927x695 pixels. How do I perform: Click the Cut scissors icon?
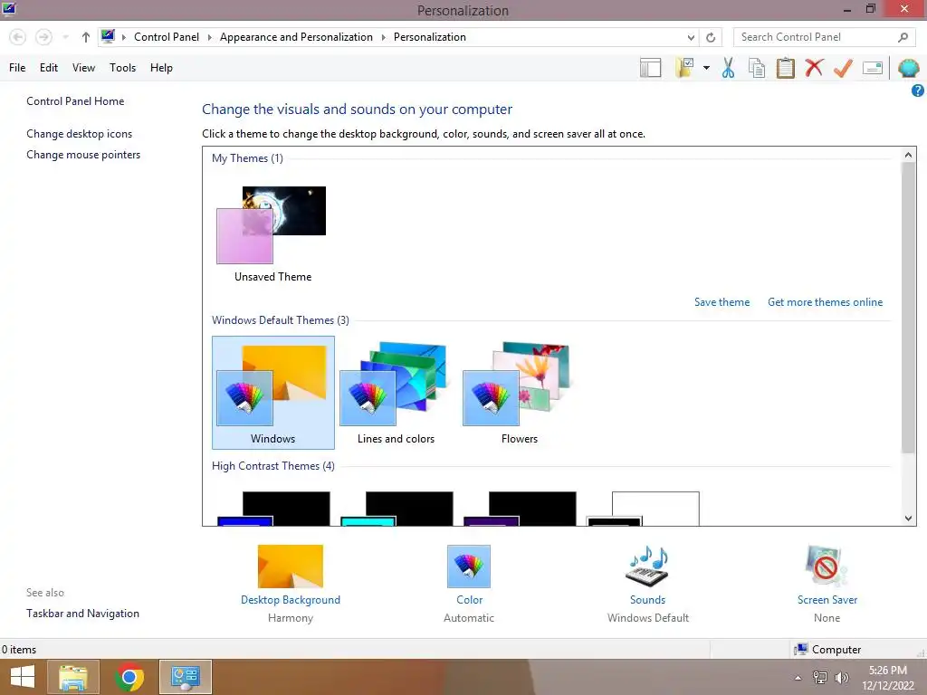pyautogui.click(x=728, y=67)
